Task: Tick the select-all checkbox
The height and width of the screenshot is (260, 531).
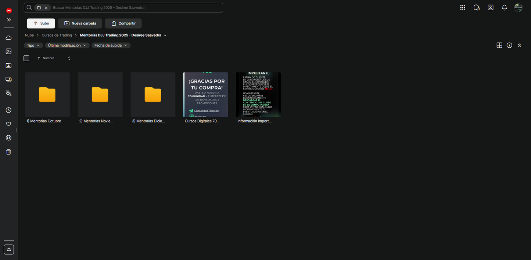Action: (26, 58)
